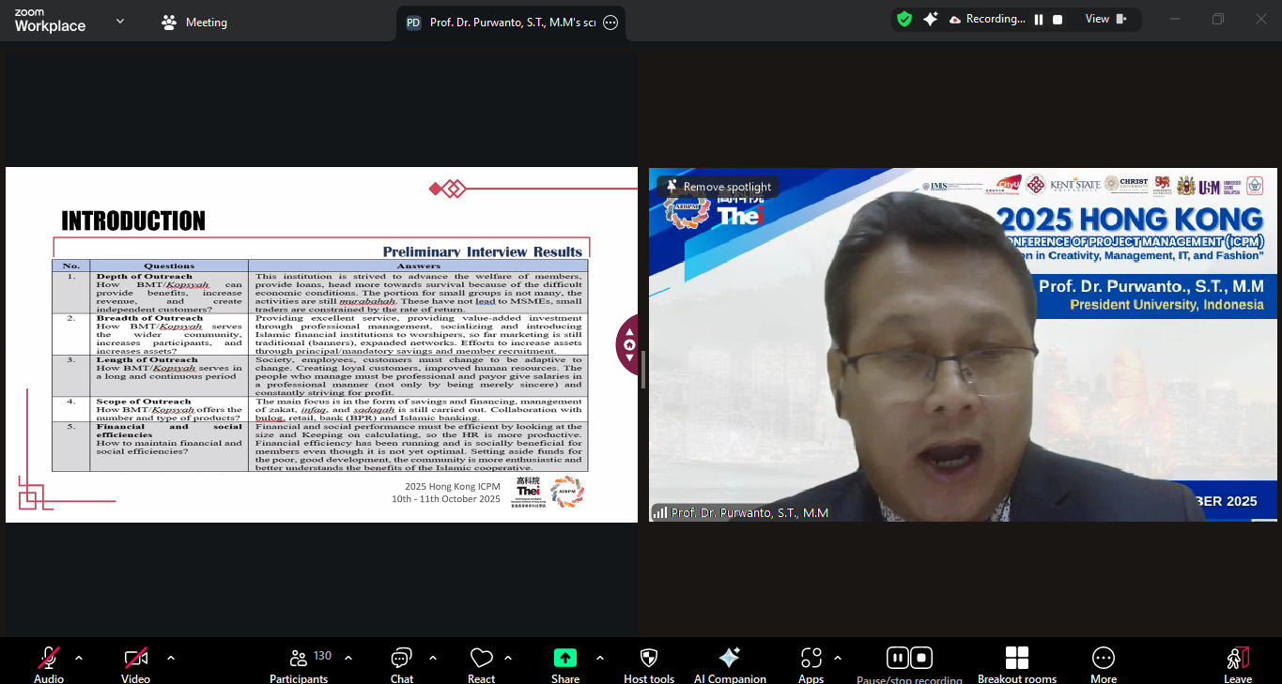Open the Zoom Workplace dropdown chevron
This screenshot has width=1282, height=684.
tap(119, 21)
